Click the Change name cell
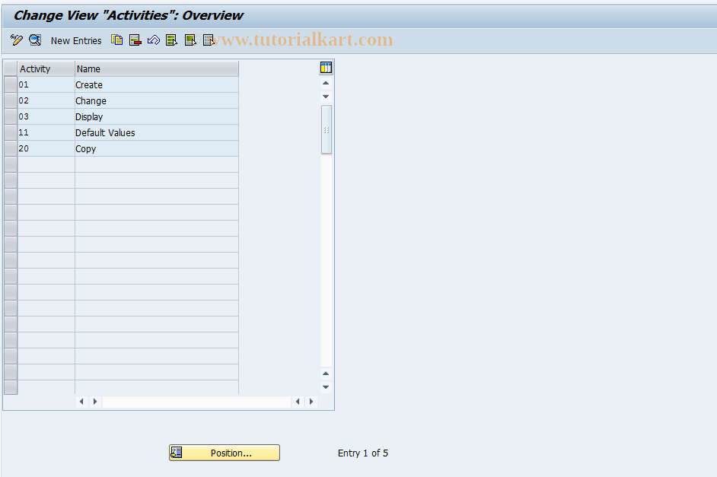 [157, 100]
